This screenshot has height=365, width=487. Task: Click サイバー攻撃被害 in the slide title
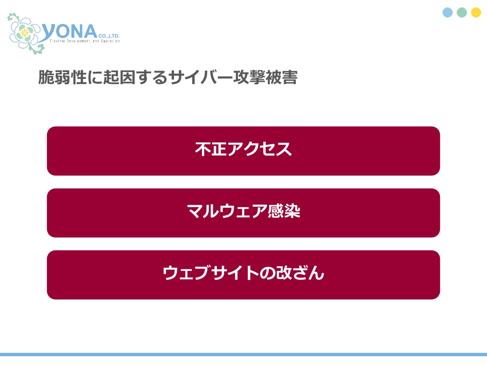[x=233, y=77]
